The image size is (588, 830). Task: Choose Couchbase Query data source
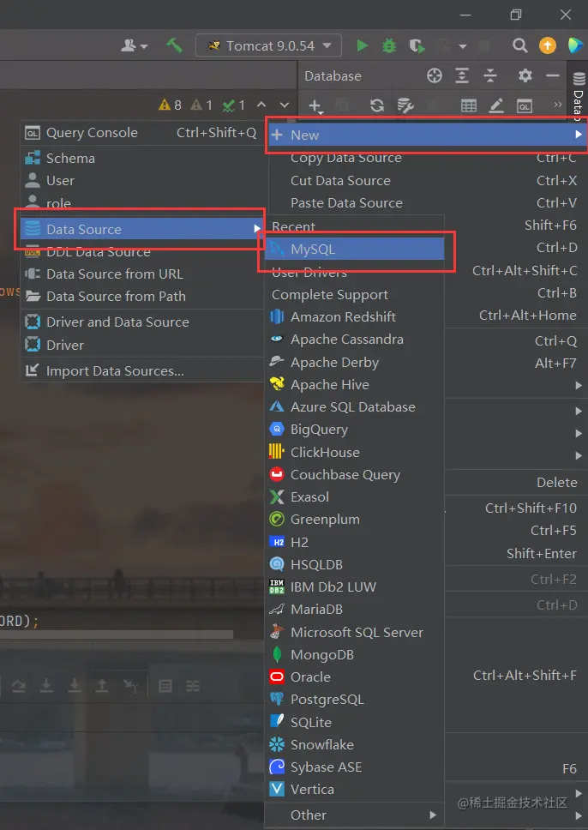pos(355,475)
